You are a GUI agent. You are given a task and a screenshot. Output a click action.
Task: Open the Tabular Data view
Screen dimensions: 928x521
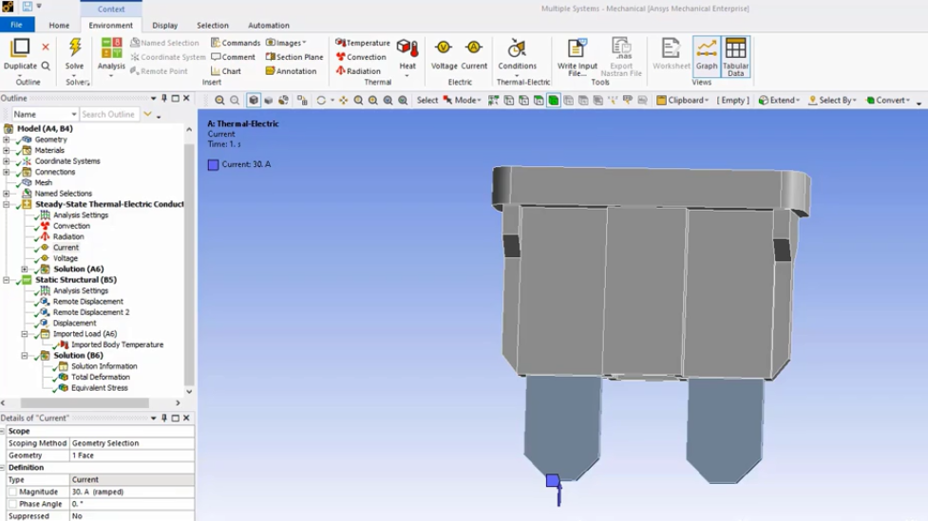point(735,54)
